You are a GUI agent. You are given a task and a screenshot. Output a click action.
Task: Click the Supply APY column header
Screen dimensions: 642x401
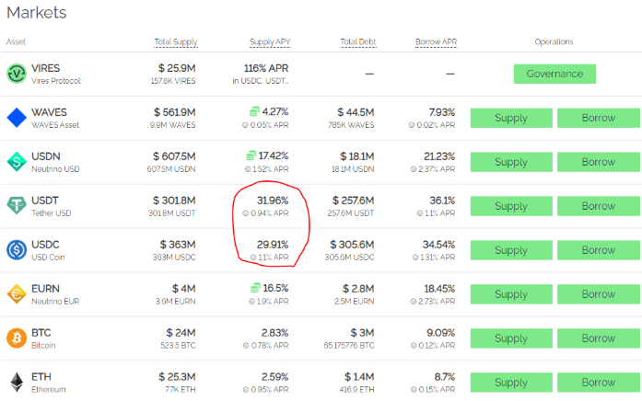(x=270, y=41)
